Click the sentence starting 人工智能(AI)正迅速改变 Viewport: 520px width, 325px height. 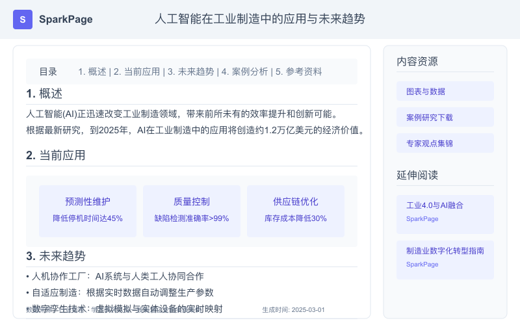183,114
